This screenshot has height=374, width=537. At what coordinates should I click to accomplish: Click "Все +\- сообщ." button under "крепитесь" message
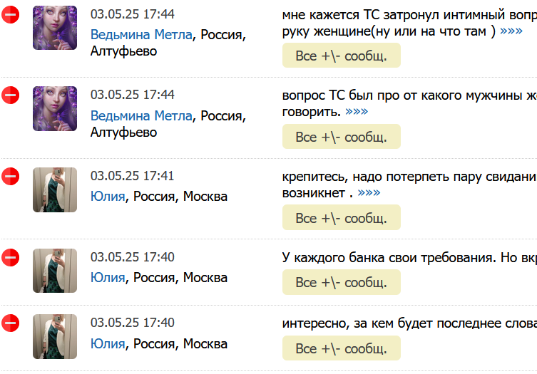341,217
